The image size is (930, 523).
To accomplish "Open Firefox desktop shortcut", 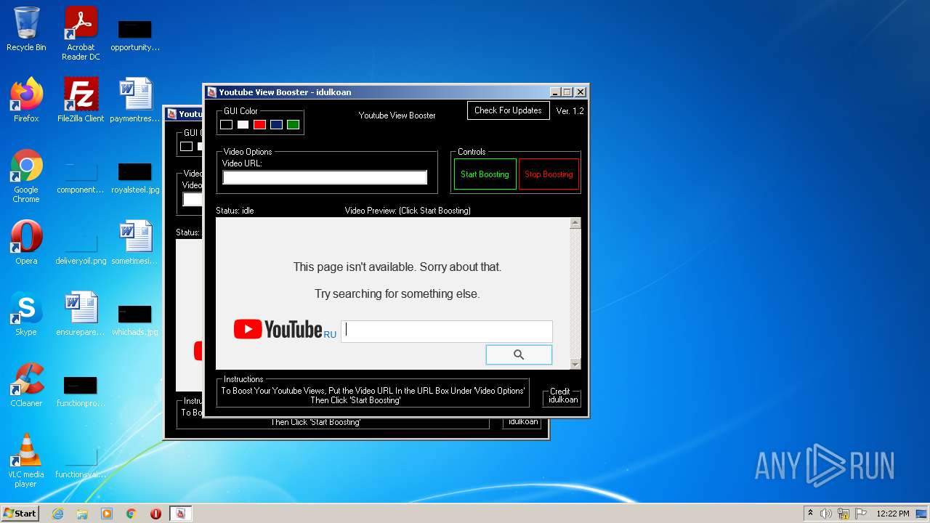I will 26,100.
